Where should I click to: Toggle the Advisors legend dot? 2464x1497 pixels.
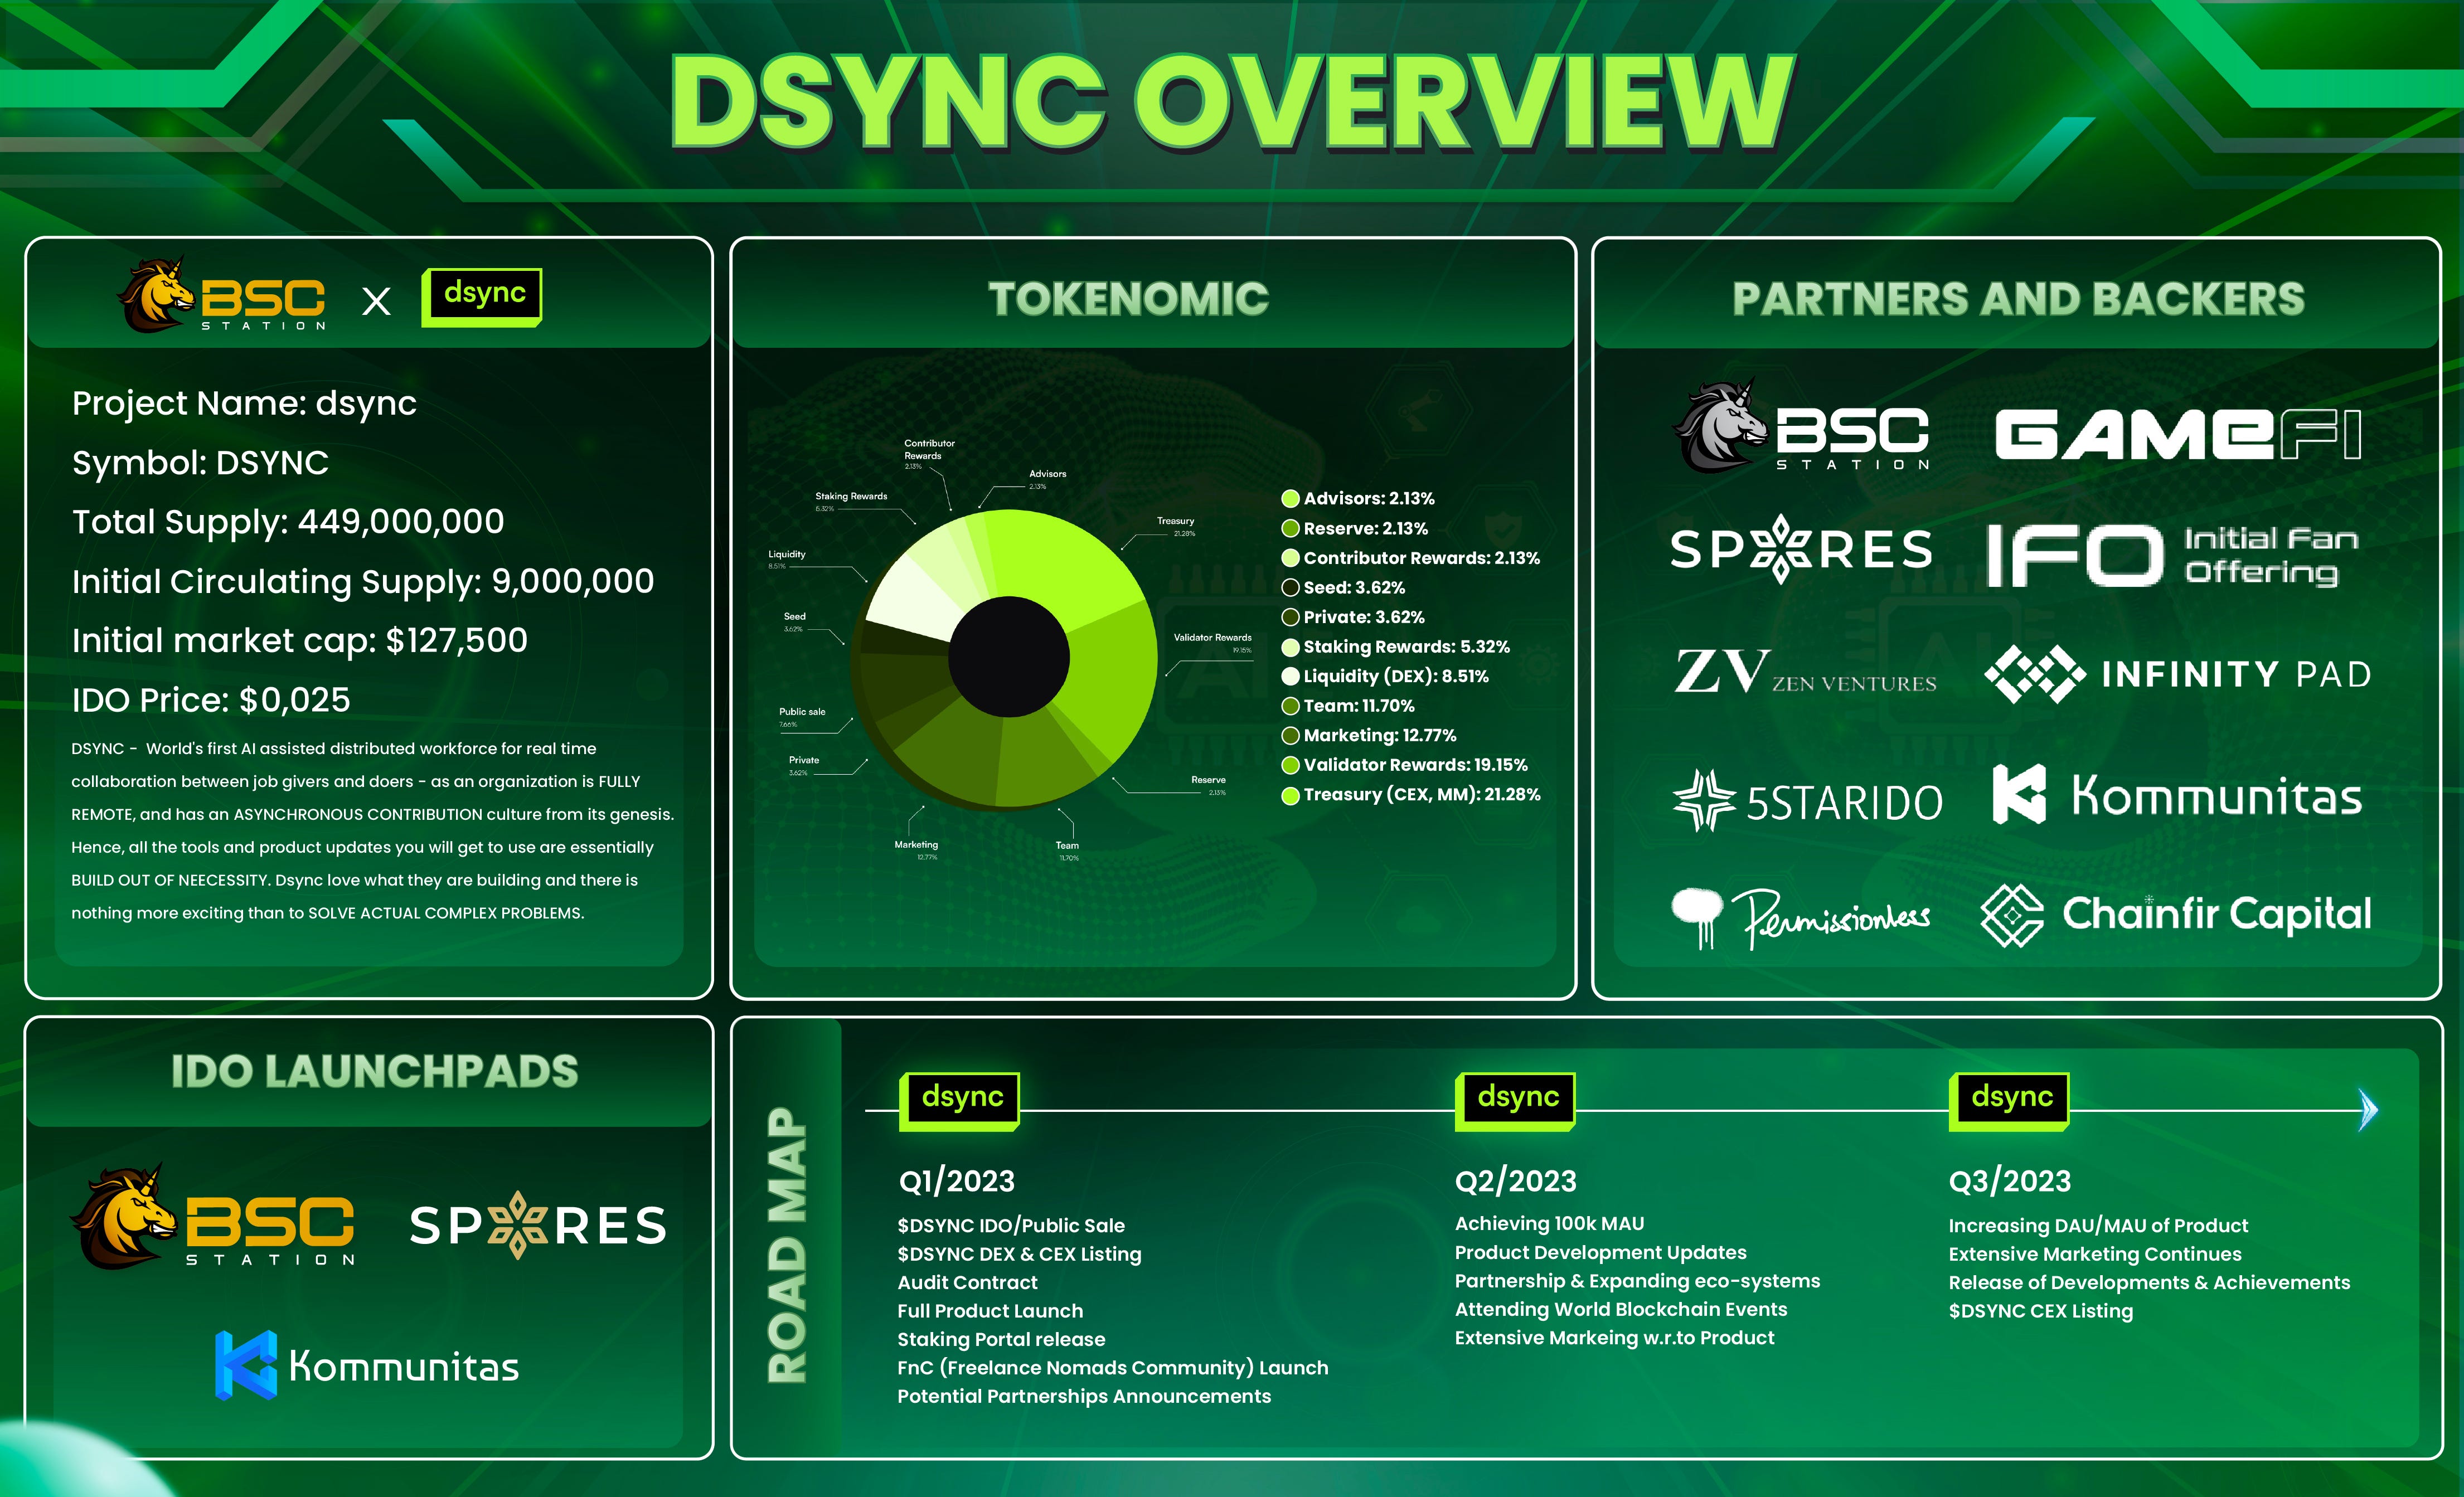[x=1291, y=498]
